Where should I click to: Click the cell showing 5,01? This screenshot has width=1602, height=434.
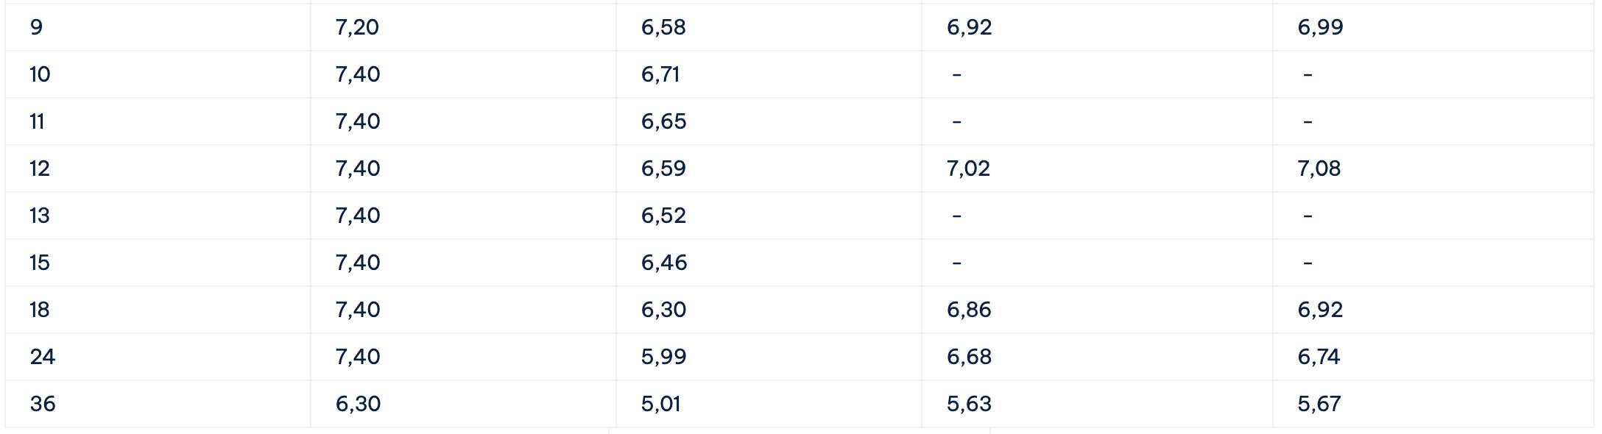[x=660, y=404]
